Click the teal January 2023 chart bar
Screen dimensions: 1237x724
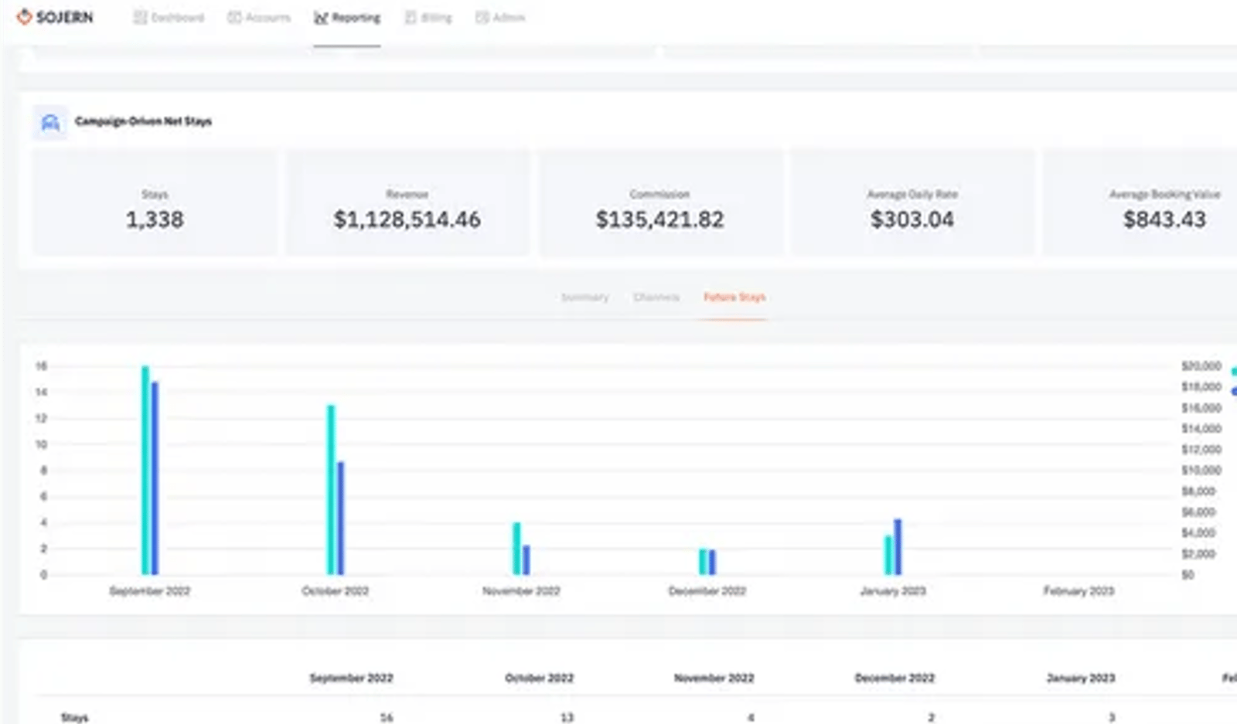[888, 556]
